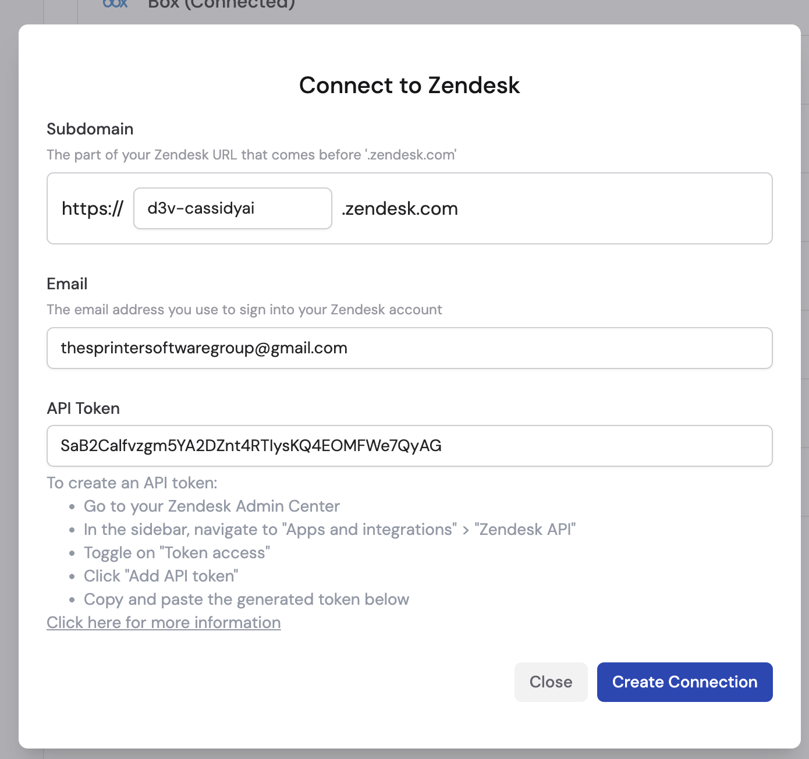Click the 'To create an API token' instructions text

[x=132, y=483]
